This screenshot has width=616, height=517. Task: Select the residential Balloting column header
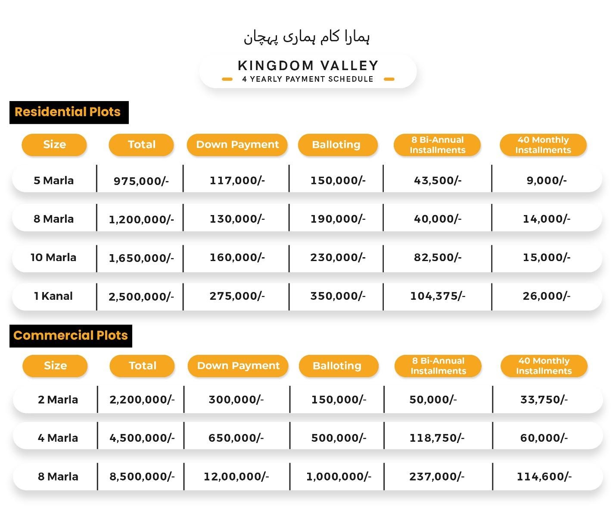(336, 145)
